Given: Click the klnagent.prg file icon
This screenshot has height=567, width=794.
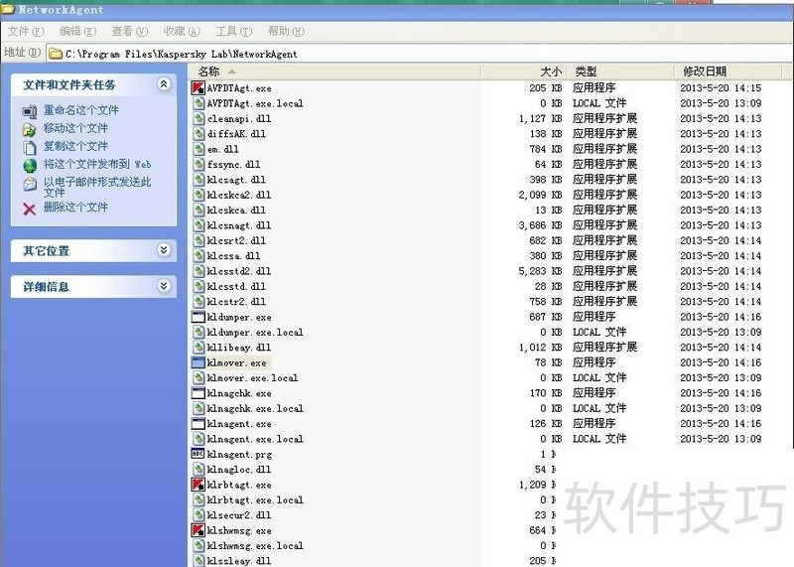Looking at the screenshot, I should point(198,454).
